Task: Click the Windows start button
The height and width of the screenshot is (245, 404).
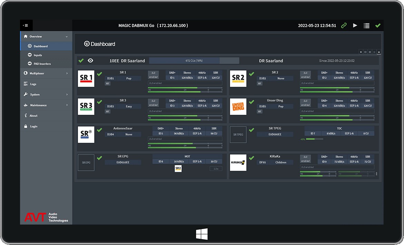Action: click(x=202, y=234)
